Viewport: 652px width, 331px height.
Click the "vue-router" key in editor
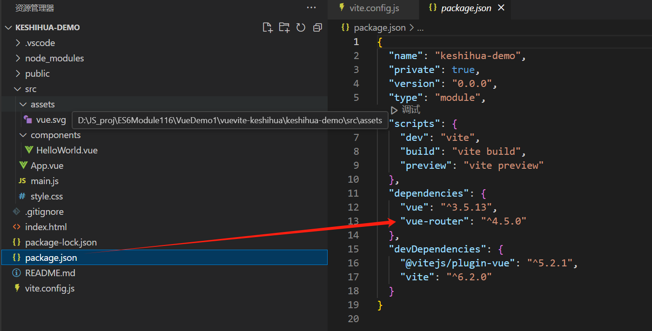point(435,221)
